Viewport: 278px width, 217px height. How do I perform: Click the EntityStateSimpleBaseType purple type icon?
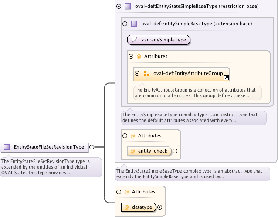(x=128, y=7)
